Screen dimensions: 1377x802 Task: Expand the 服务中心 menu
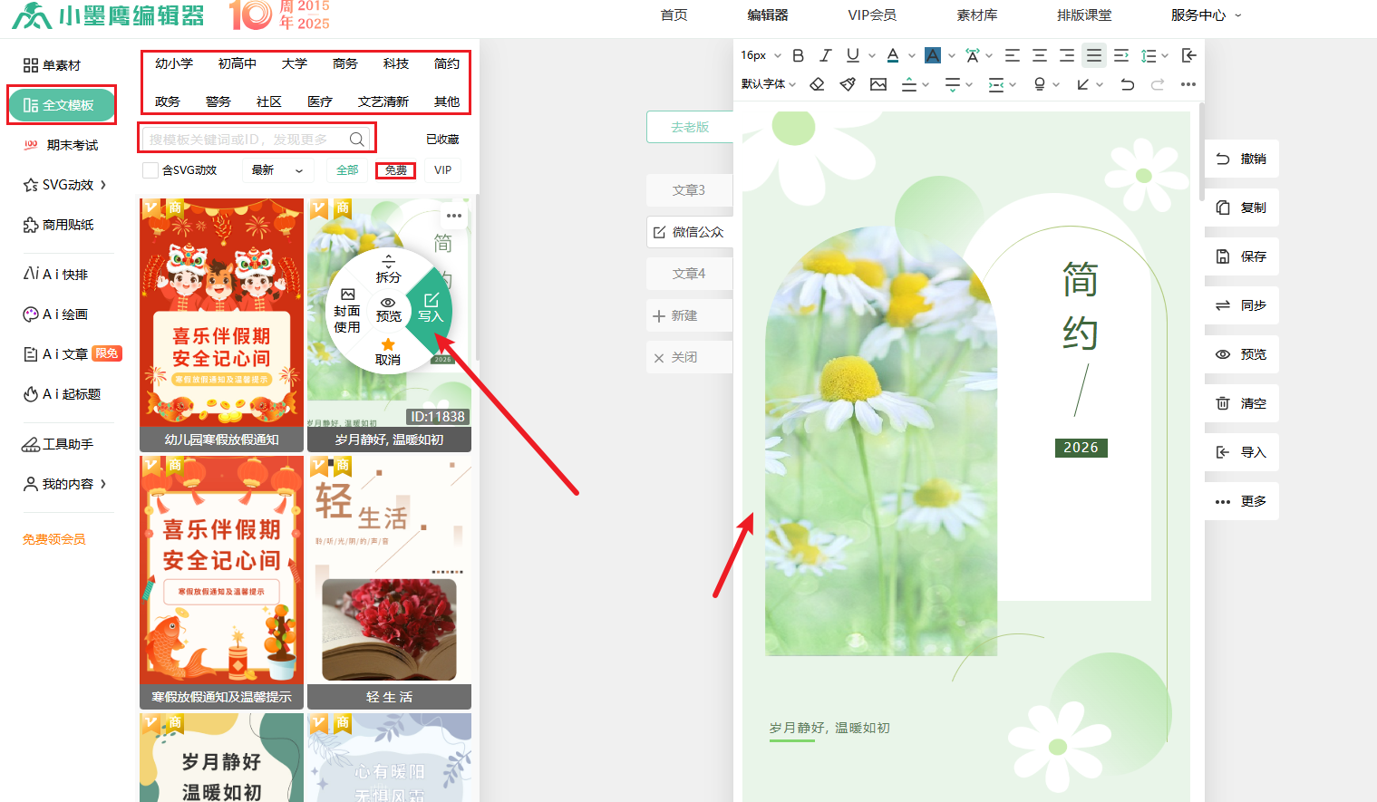point(1206,15)
